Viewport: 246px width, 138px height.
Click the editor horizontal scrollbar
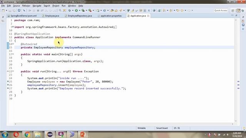[x=124, y=124]
